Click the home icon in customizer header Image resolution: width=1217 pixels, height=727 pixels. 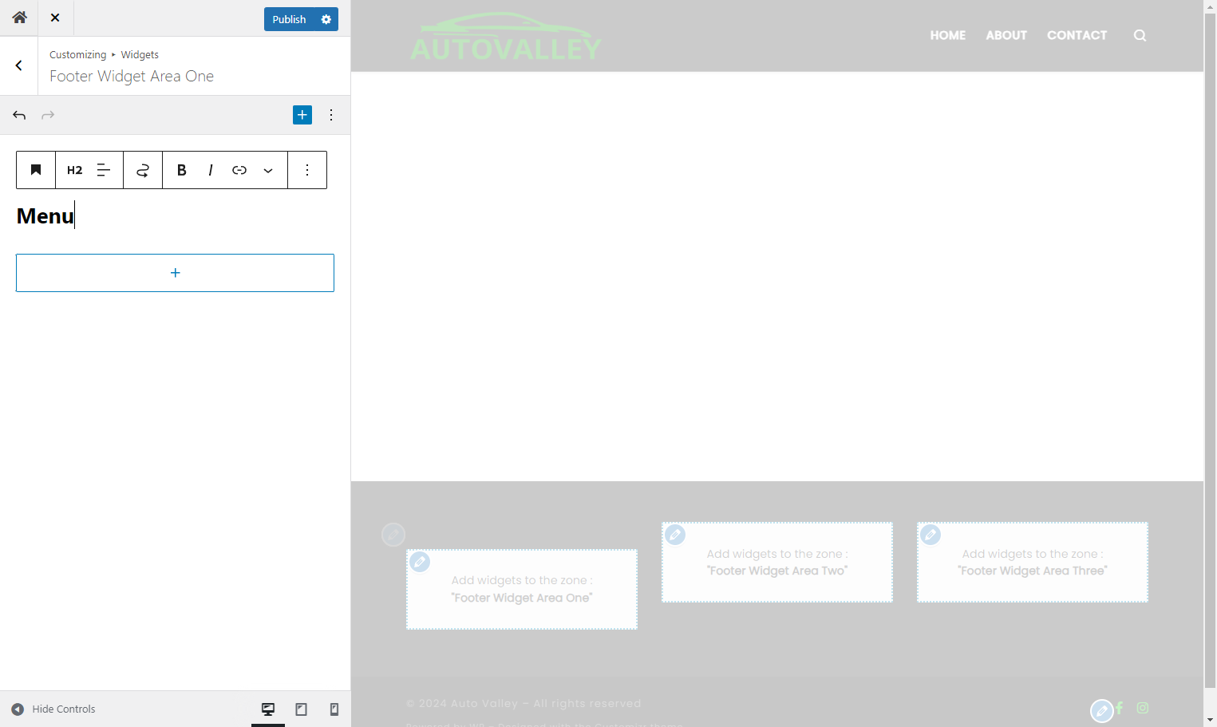[19, 18]
